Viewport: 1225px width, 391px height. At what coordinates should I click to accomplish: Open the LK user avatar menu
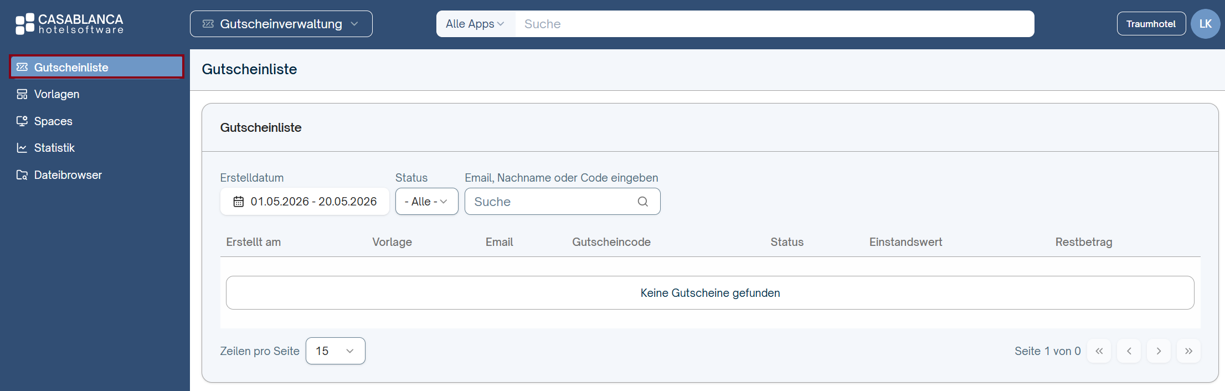(x=1205, y=24)
